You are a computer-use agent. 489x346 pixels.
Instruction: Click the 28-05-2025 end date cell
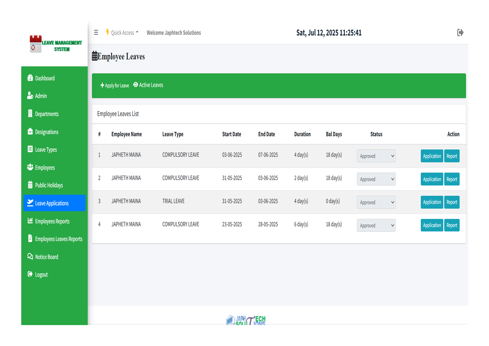(x=268, y=224)
